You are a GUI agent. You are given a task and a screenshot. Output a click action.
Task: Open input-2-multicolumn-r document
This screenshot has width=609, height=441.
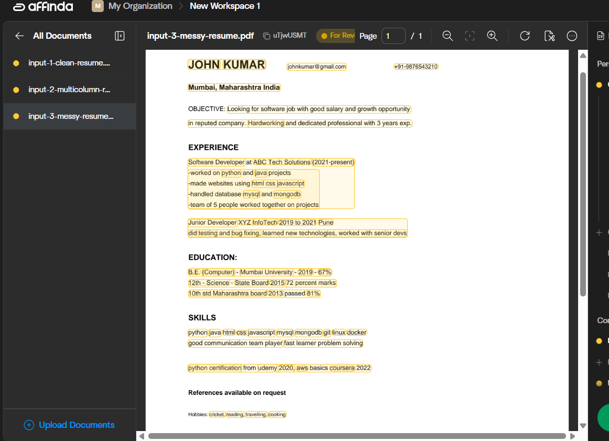[69, 90]
